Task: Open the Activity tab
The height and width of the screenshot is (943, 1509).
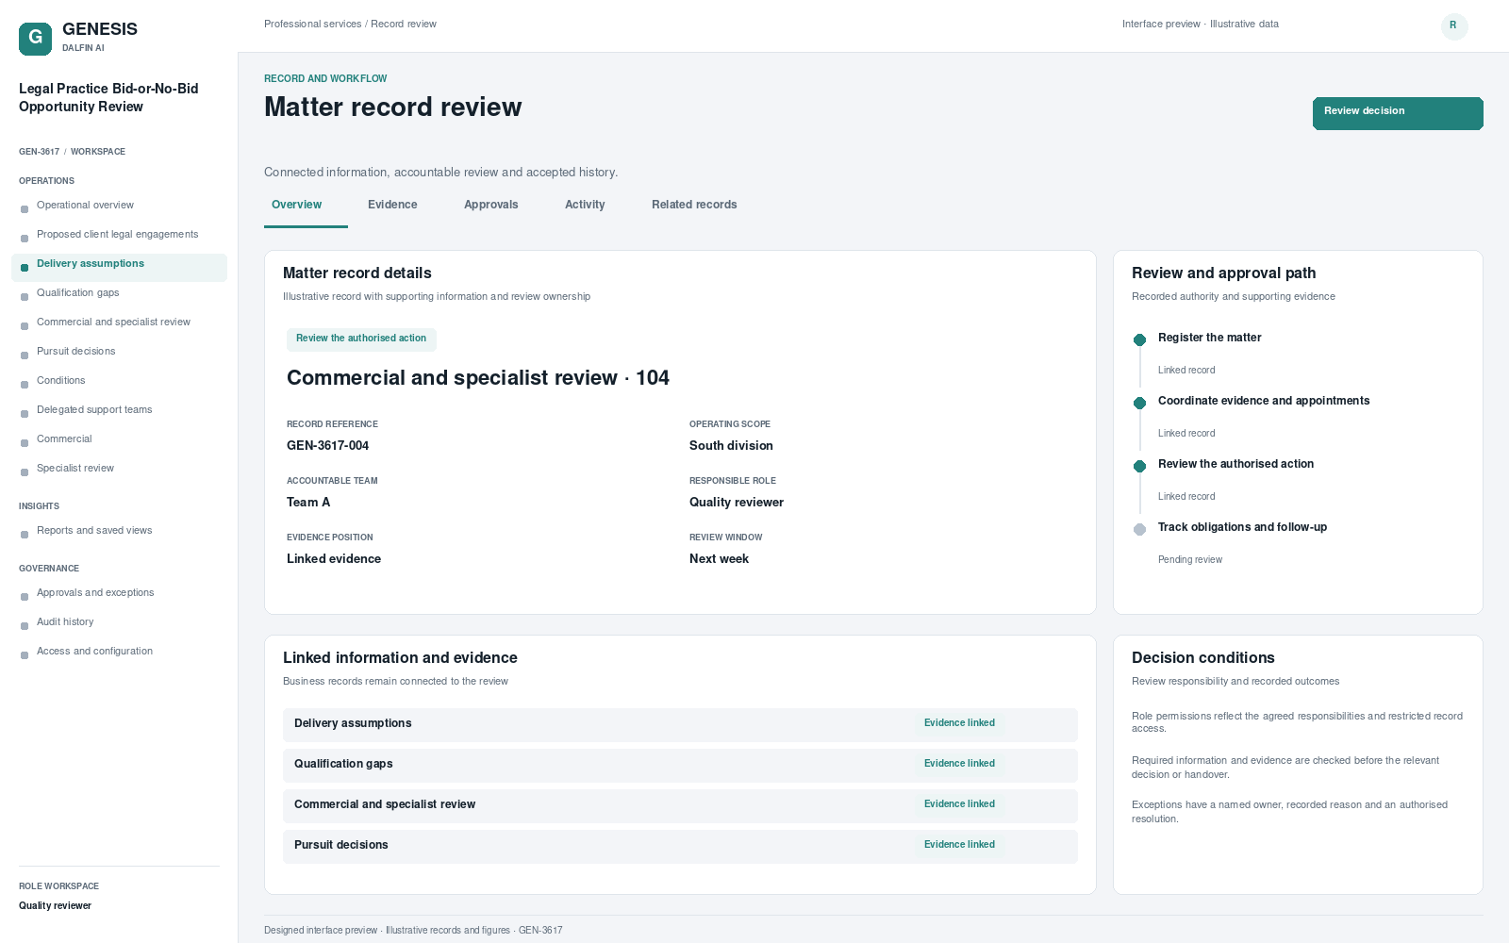Action: pos(585,205)
